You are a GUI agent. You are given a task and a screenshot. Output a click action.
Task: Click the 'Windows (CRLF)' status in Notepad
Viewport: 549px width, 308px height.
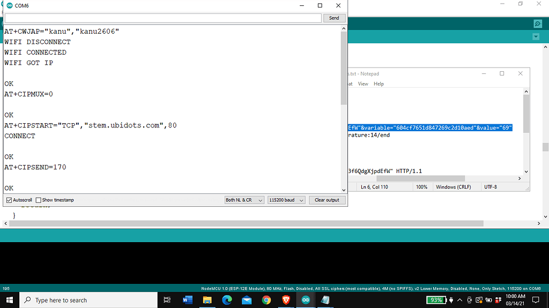tap(454, 187)
